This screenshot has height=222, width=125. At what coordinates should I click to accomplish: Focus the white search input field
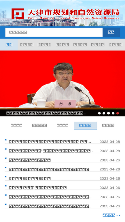click(54, 32)
